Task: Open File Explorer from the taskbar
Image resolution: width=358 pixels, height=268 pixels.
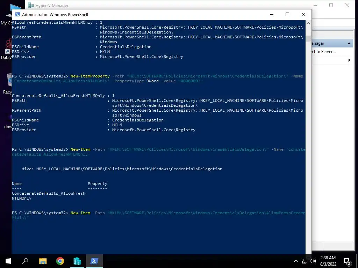Action: (x=43, y=261)
